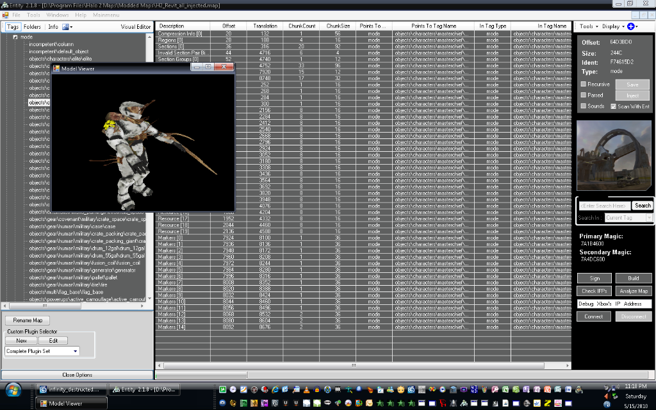Click the Microsoft Publisher quick launch icon
Screen dimensions: 656x410
click(x=558, y=389)
